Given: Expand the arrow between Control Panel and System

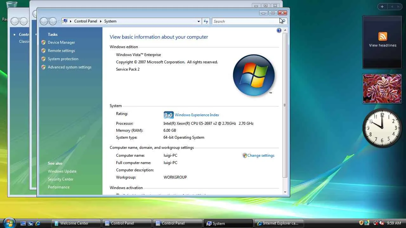Looking at the screenshot, I should pos(101,21).
